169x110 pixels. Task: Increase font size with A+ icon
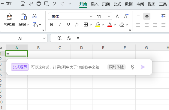[x=118, y=16]
